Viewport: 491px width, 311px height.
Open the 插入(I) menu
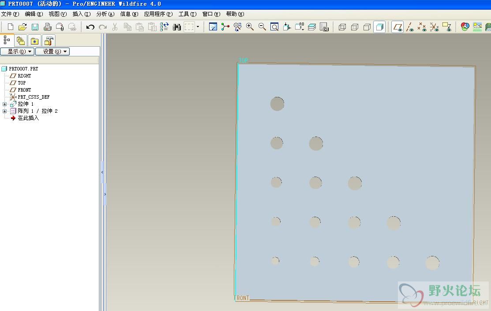82,14
